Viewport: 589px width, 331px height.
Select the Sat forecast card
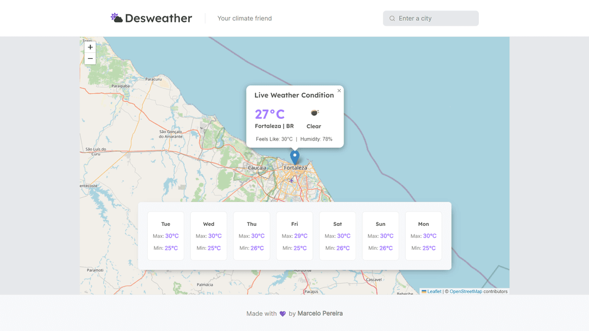click(338, 236)
